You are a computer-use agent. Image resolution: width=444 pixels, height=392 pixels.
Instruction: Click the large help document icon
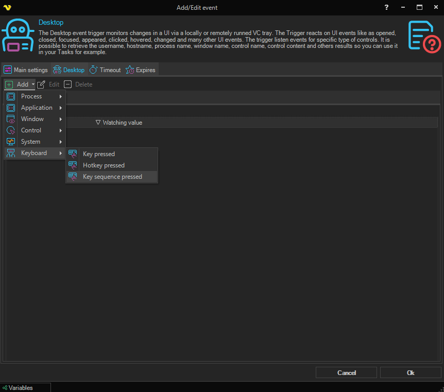[424, 36]
